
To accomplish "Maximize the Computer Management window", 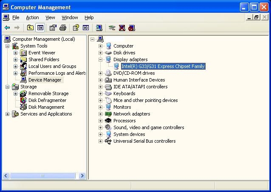I will coord(254,7).
